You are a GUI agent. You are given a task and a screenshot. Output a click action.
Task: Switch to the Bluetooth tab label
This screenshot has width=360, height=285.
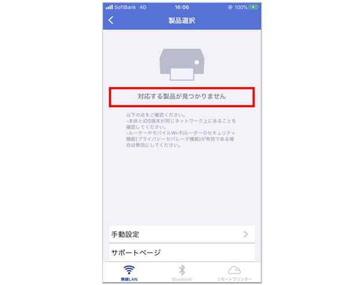click(182, 279)
